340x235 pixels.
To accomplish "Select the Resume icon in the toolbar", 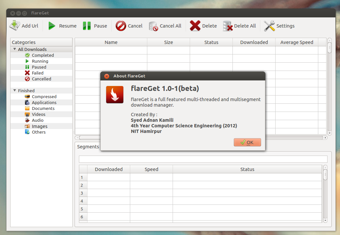I will (x=52, y=25).
